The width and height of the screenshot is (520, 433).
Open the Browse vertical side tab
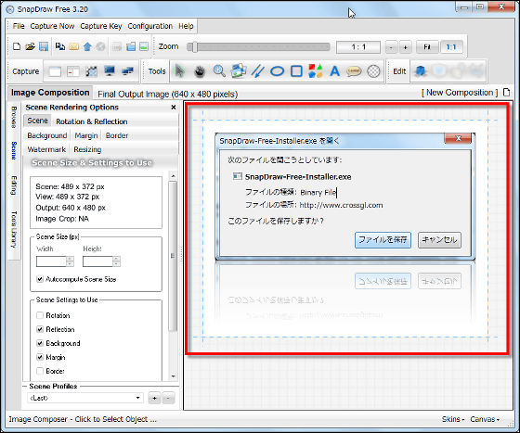14,117
